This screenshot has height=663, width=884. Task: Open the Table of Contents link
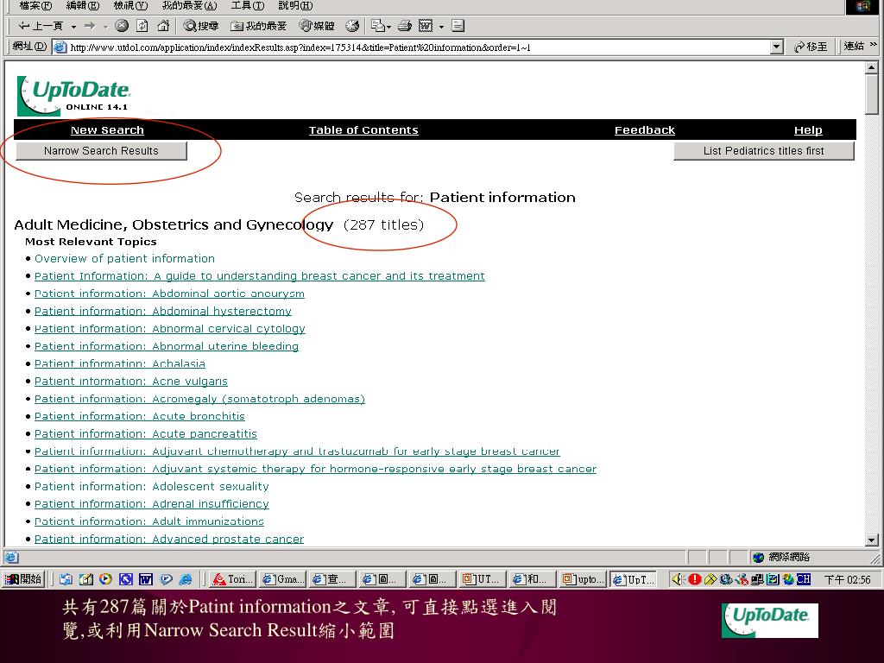(363, 130)
